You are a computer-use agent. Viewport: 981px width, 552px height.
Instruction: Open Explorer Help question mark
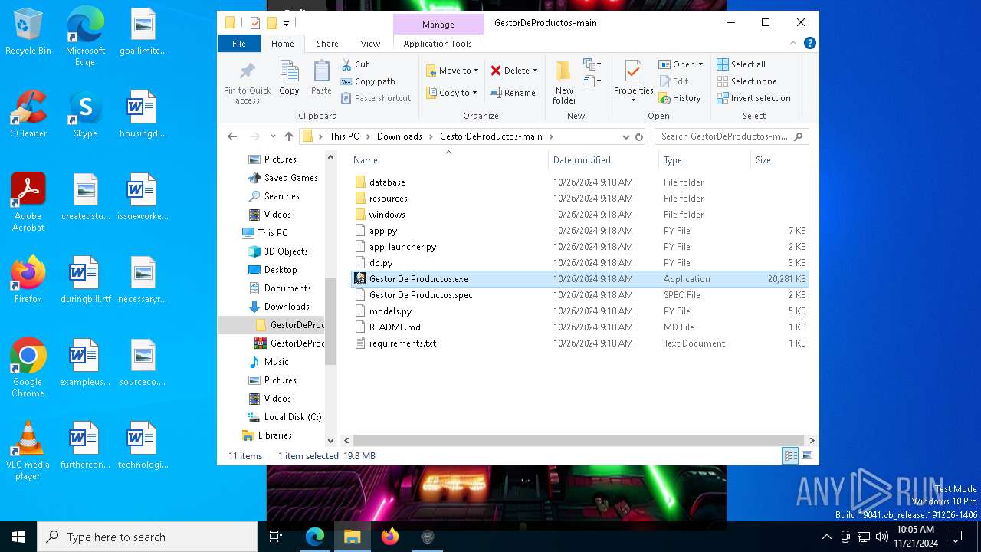tap(809, 44)
